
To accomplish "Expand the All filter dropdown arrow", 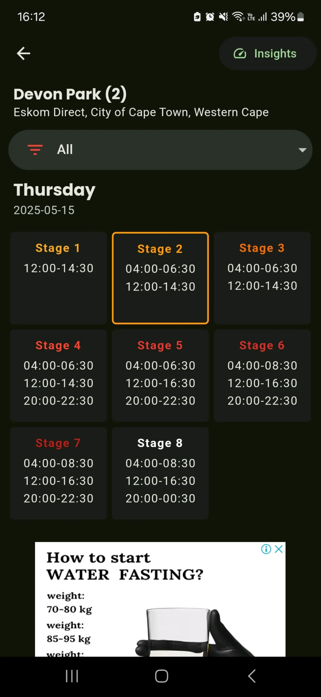I will (x=302, y=150).
